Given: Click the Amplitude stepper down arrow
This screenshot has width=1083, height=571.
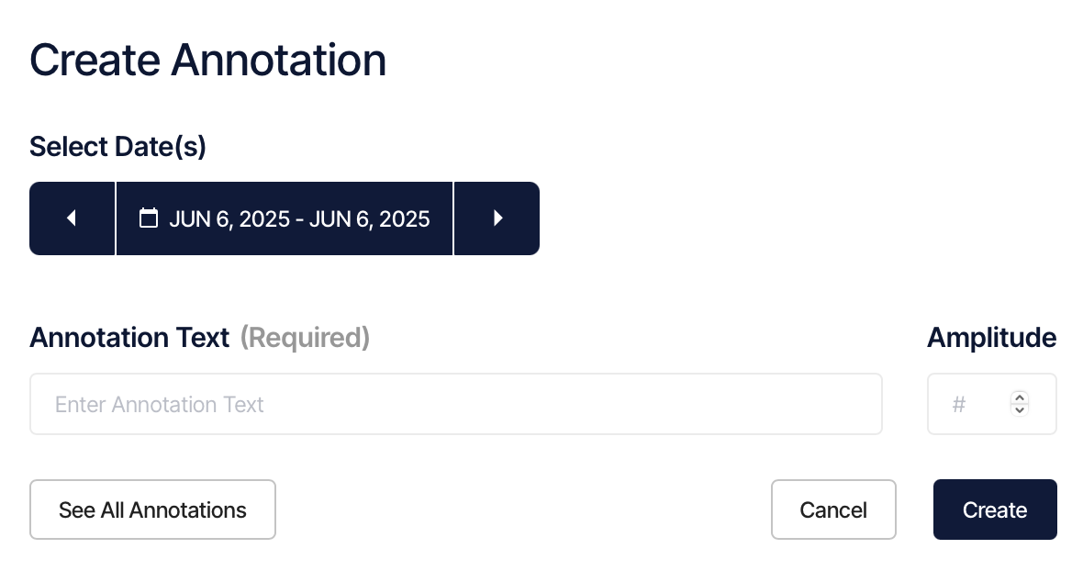Looking at the screenshot, I should 1019,409.
